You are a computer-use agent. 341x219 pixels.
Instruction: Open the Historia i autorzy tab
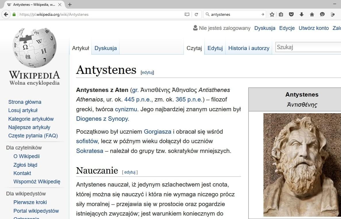coord(249,48)
